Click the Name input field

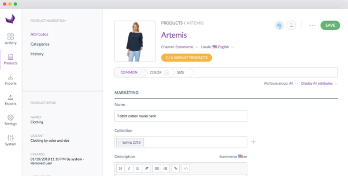[180, 116]
